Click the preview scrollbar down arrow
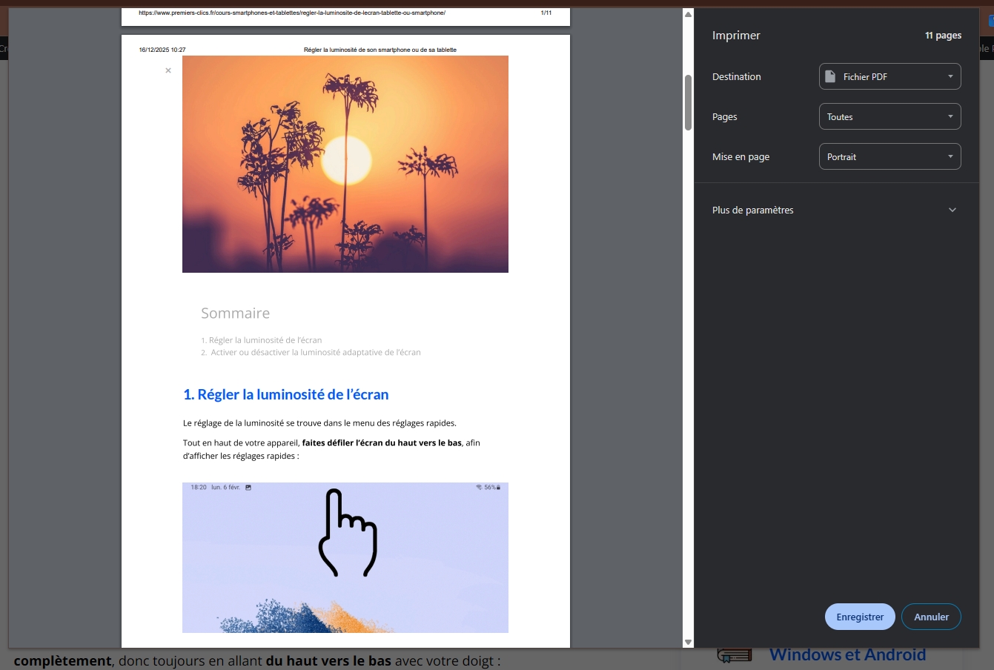Viewport: 994px width, 670px height. (688, 642)
